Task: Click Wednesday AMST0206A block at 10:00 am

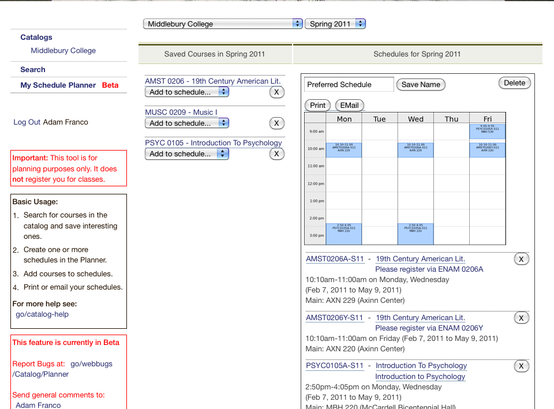Action: (x=415, y=150)
